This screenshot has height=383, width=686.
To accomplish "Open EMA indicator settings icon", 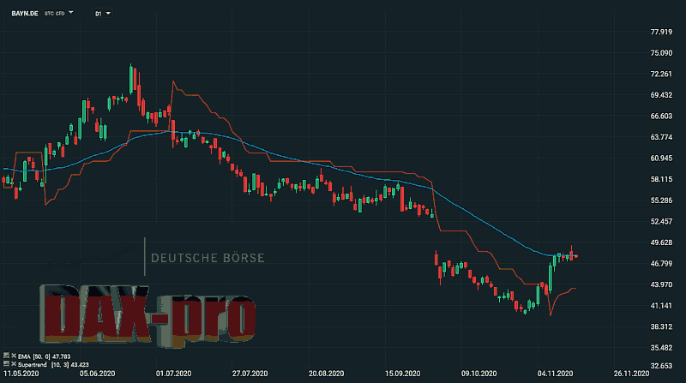I will click(x=6, y=356).
